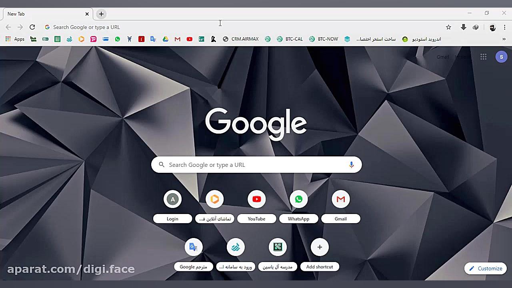Open the Chrome profile avatar icon
This screenshot has width=512, height=288.
492,27
